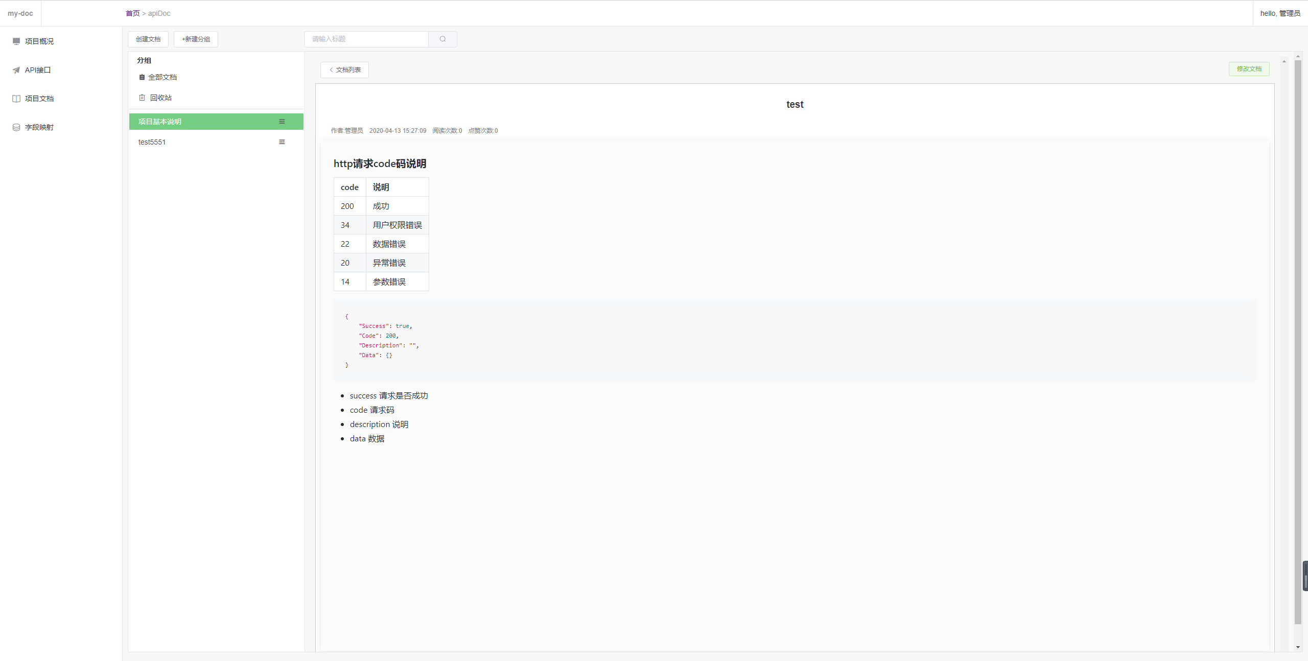The width and height of the screenshot is (1308, 661).
Task: Click bullet description 说明
Action: coord(379,424)
